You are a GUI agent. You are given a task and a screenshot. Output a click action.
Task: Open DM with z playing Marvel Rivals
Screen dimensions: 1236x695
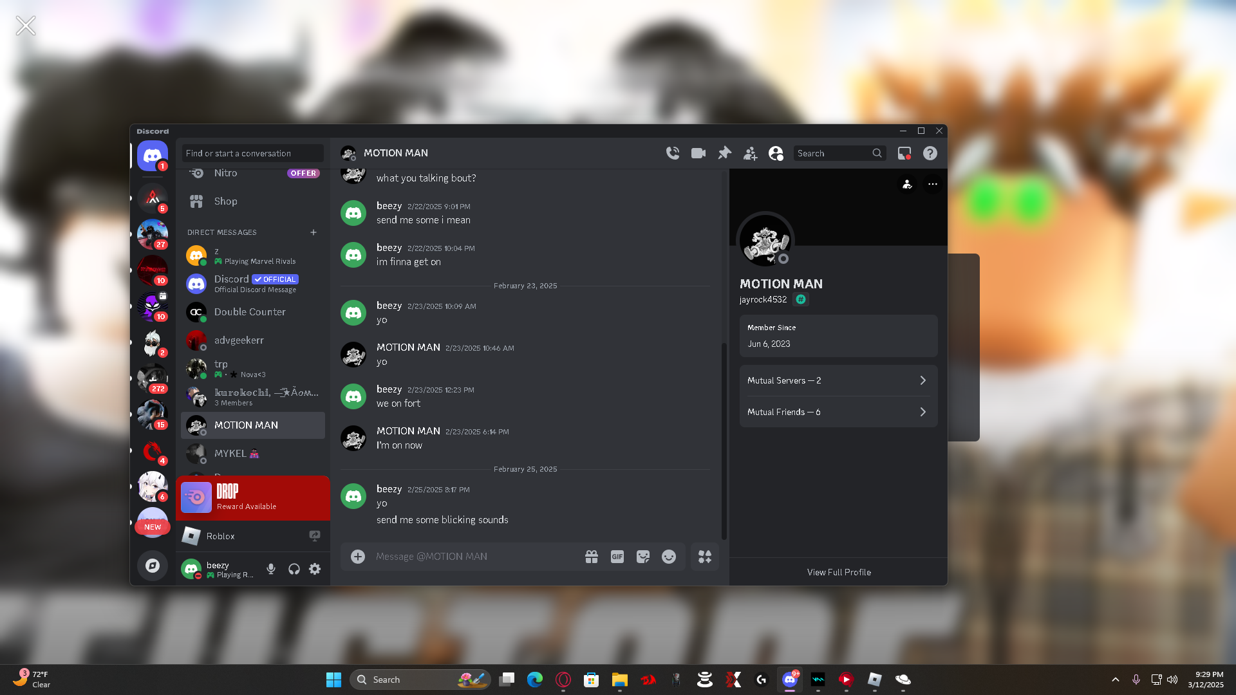pos(253,255)
